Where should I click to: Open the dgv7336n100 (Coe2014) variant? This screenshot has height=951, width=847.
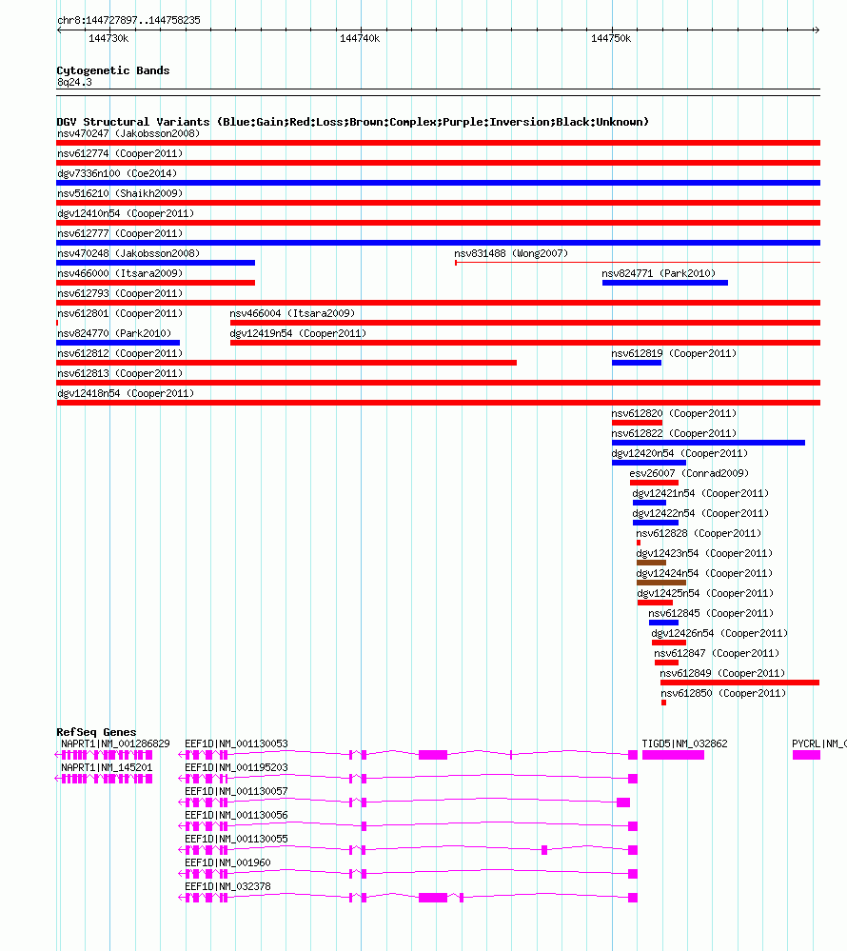click(x=117, y=173)
